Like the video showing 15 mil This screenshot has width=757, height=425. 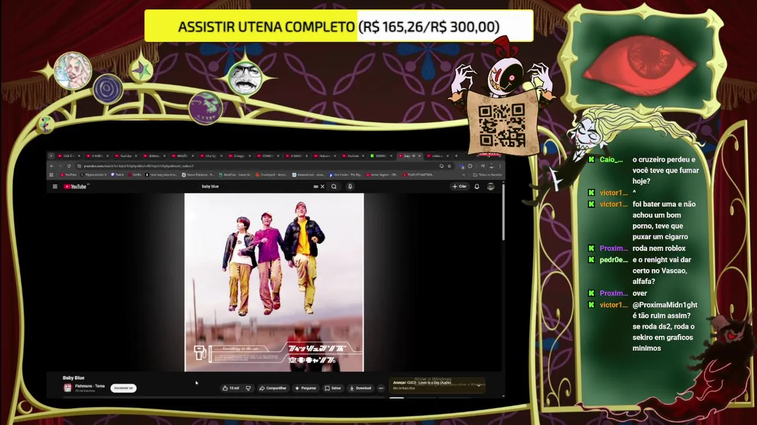(x=231, y=388)
